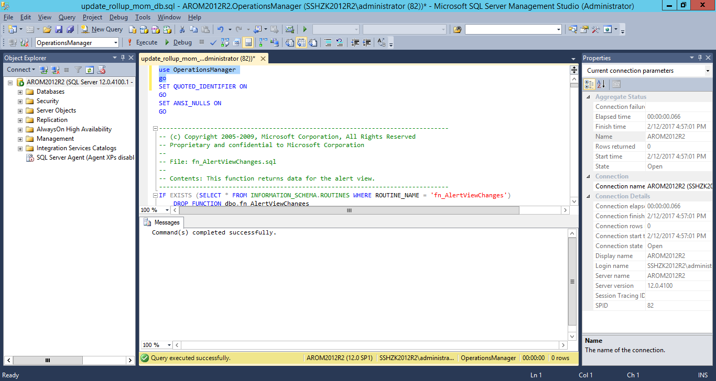The height and width of the screenshot is (381, 716).
Task: Select the Messages tab
Action: click(x=162, y=222)
